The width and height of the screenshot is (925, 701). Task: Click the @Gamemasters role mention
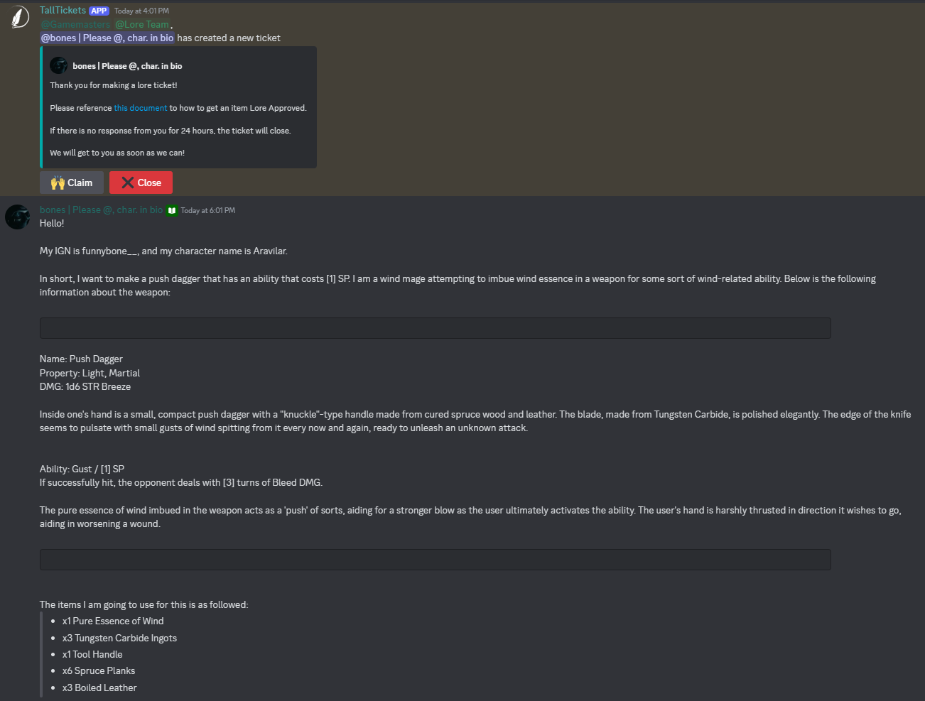tap(75, 23)
